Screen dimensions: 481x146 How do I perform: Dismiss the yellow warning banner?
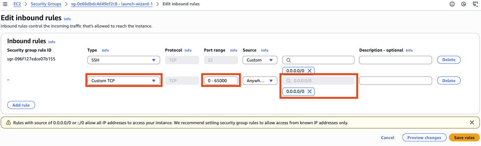(x=472, y=123)
